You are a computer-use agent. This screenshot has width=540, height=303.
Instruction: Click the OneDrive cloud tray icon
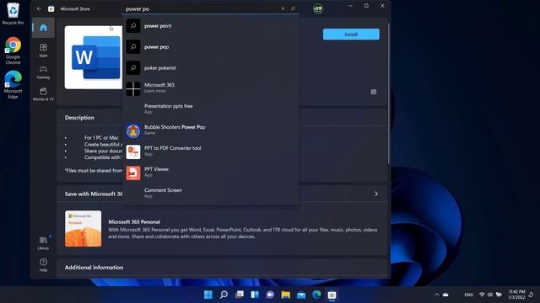pyautogui.click(x=445, y=295)
